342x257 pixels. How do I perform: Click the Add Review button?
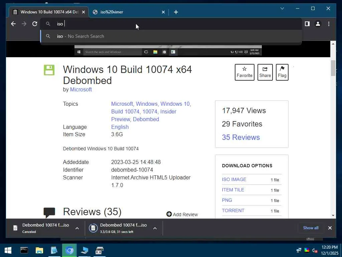[182, 215]
